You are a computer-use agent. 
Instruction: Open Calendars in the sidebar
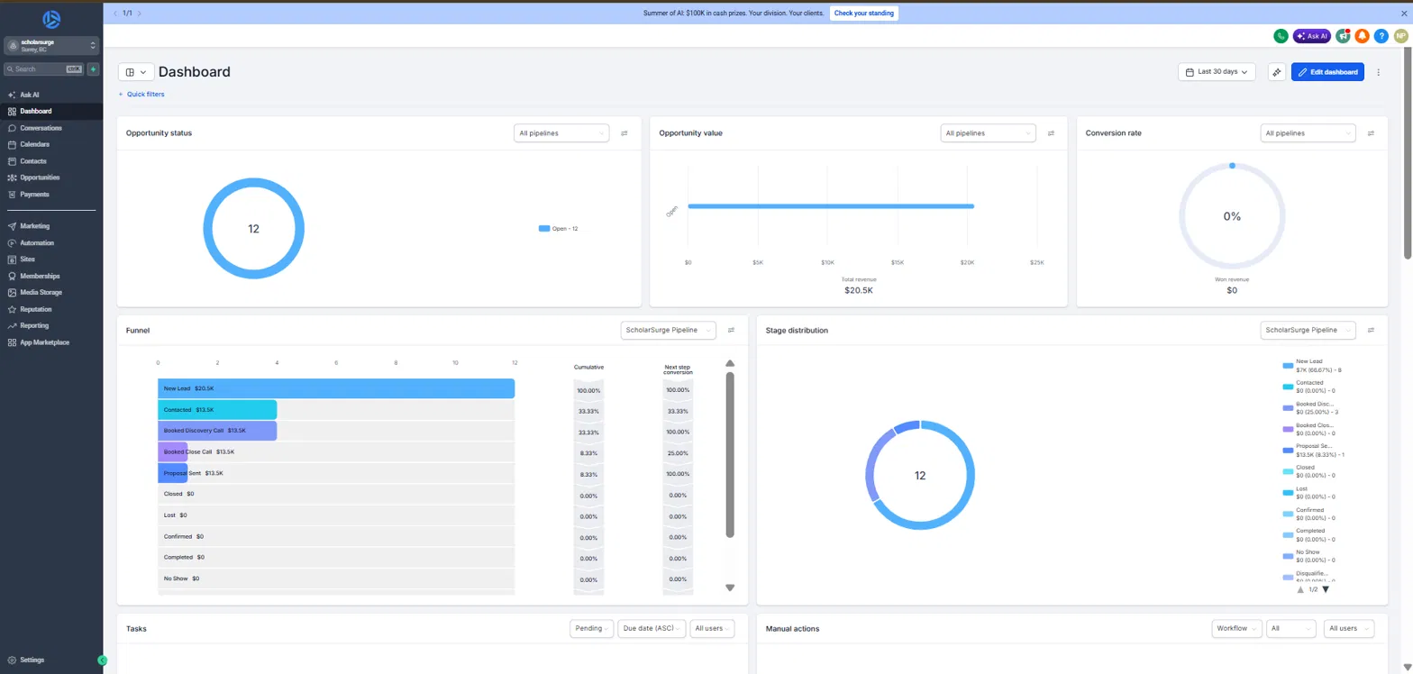pyautogui.click(x=34, y=144)
